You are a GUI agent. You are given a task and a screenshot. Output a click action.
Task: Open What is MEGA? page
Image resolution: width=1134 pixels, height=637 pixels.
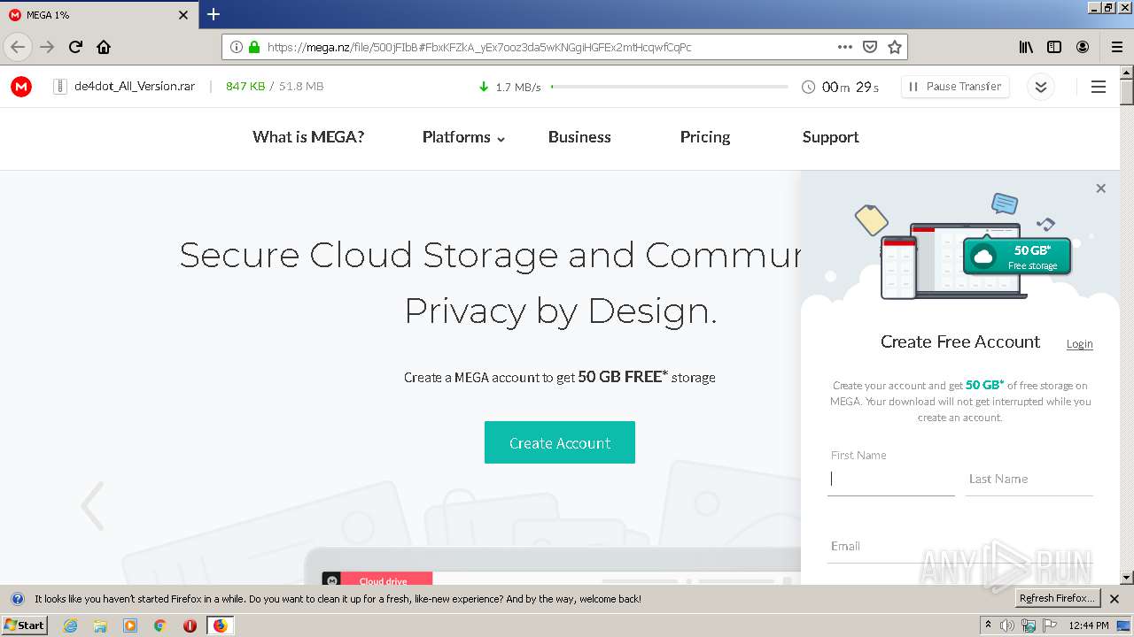pyautogui.click(x=308, y=137)
